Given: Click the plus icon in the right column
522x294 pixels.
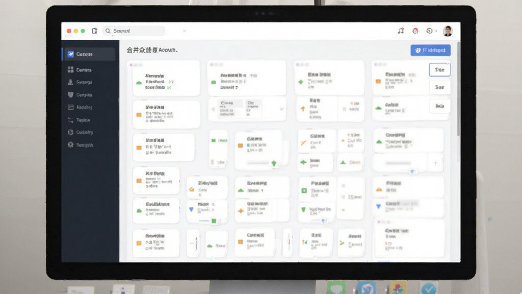Looking at the screenshot, I should point(435,163).
